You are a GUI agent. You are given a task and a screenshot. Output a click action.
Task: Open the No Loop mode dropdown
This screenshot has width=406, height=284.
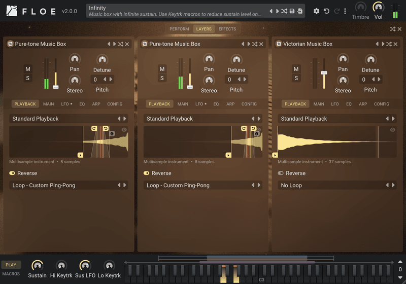[x=337, y=185]
